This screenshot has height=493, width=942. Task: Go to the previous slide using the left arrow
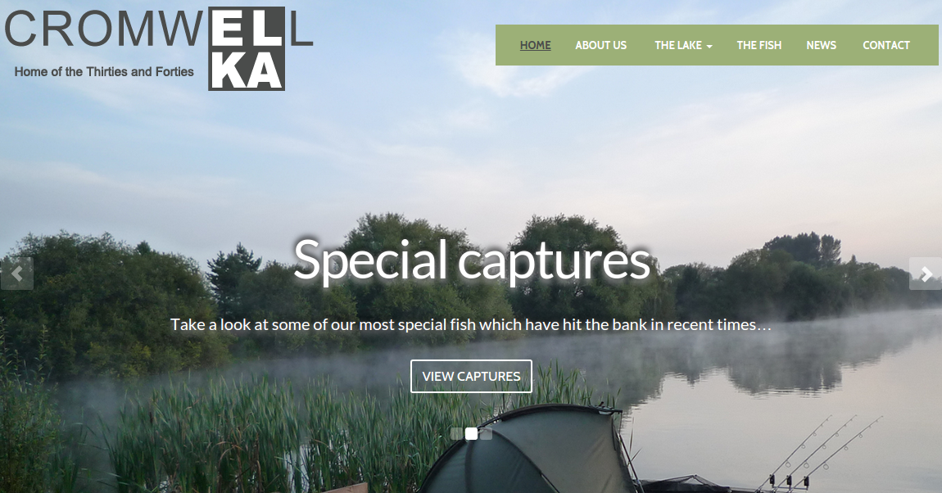(17, 274)
